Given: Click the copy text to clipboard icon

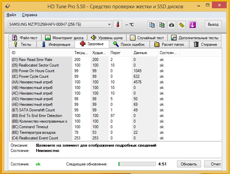Looking at the screenshot, I should click(152, 25).
